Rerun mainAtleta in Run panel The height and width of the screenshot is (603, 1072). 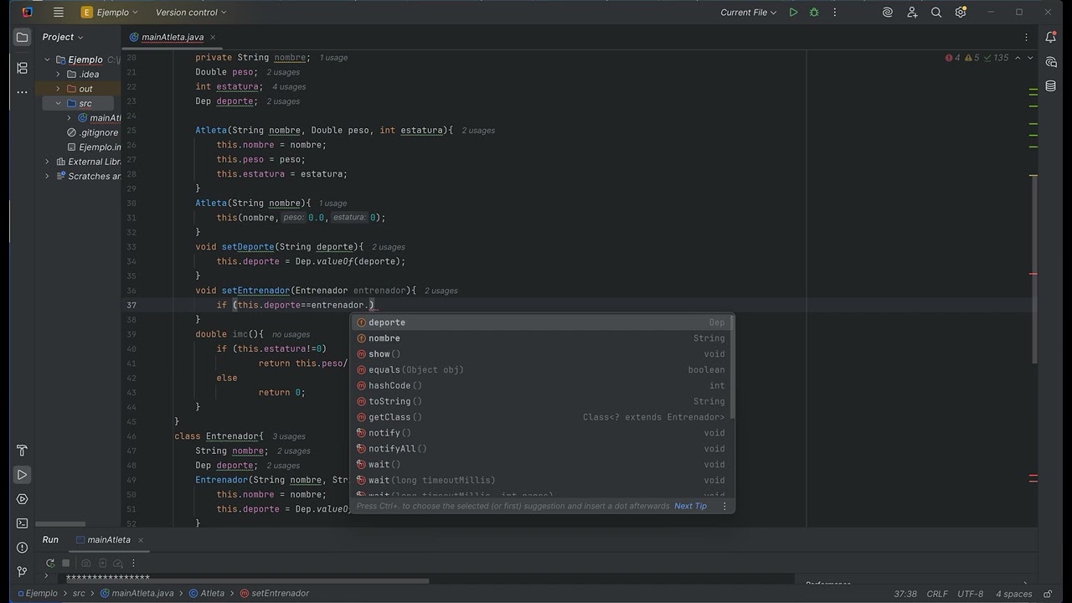[x=50, y=564]
